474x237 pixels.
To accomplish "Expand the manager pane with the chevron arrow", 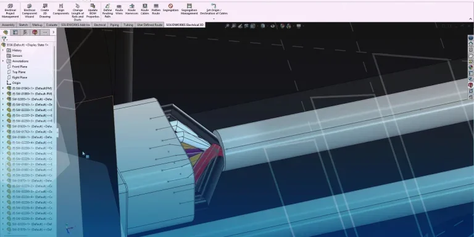I will click(x=54, y=32).
